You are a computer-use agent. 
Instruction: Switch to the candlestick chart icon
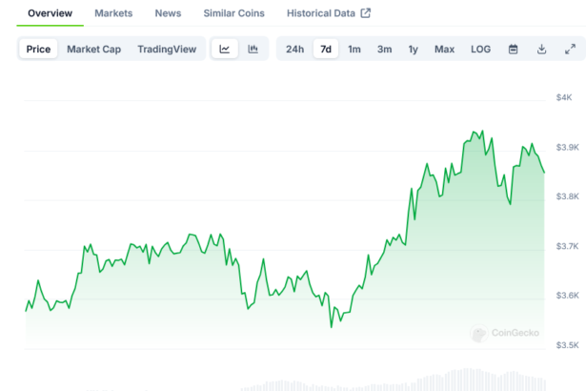tap(253, 50)
